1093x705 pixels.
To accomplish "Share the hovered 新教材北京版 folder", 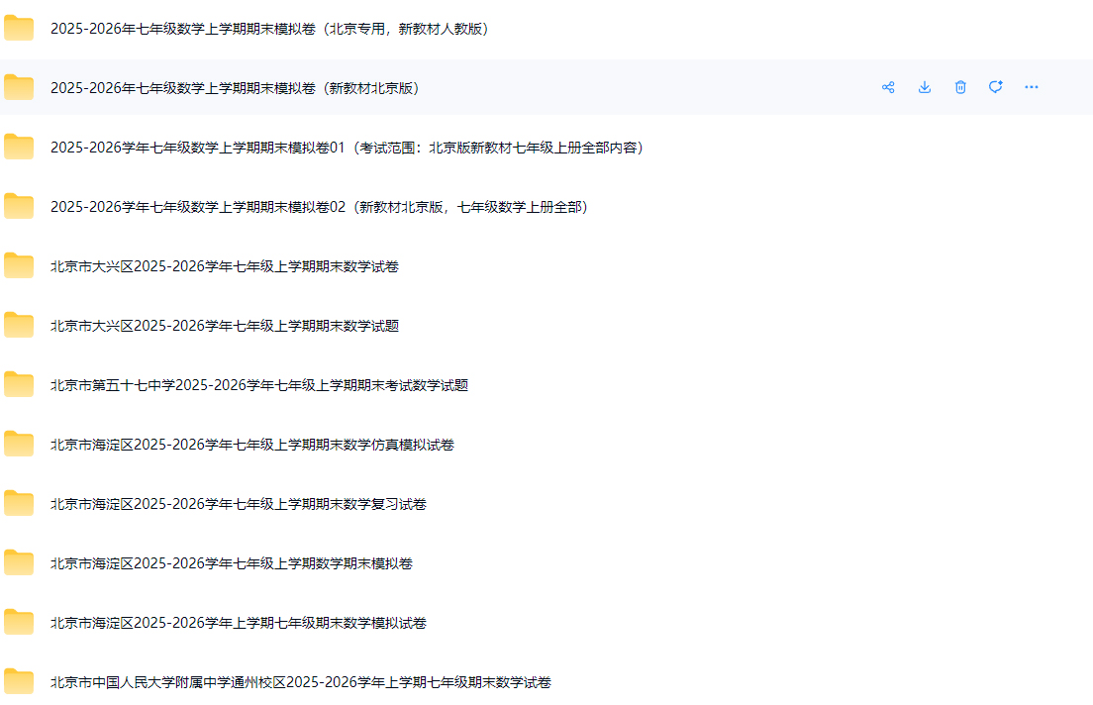I will [888, 87].
